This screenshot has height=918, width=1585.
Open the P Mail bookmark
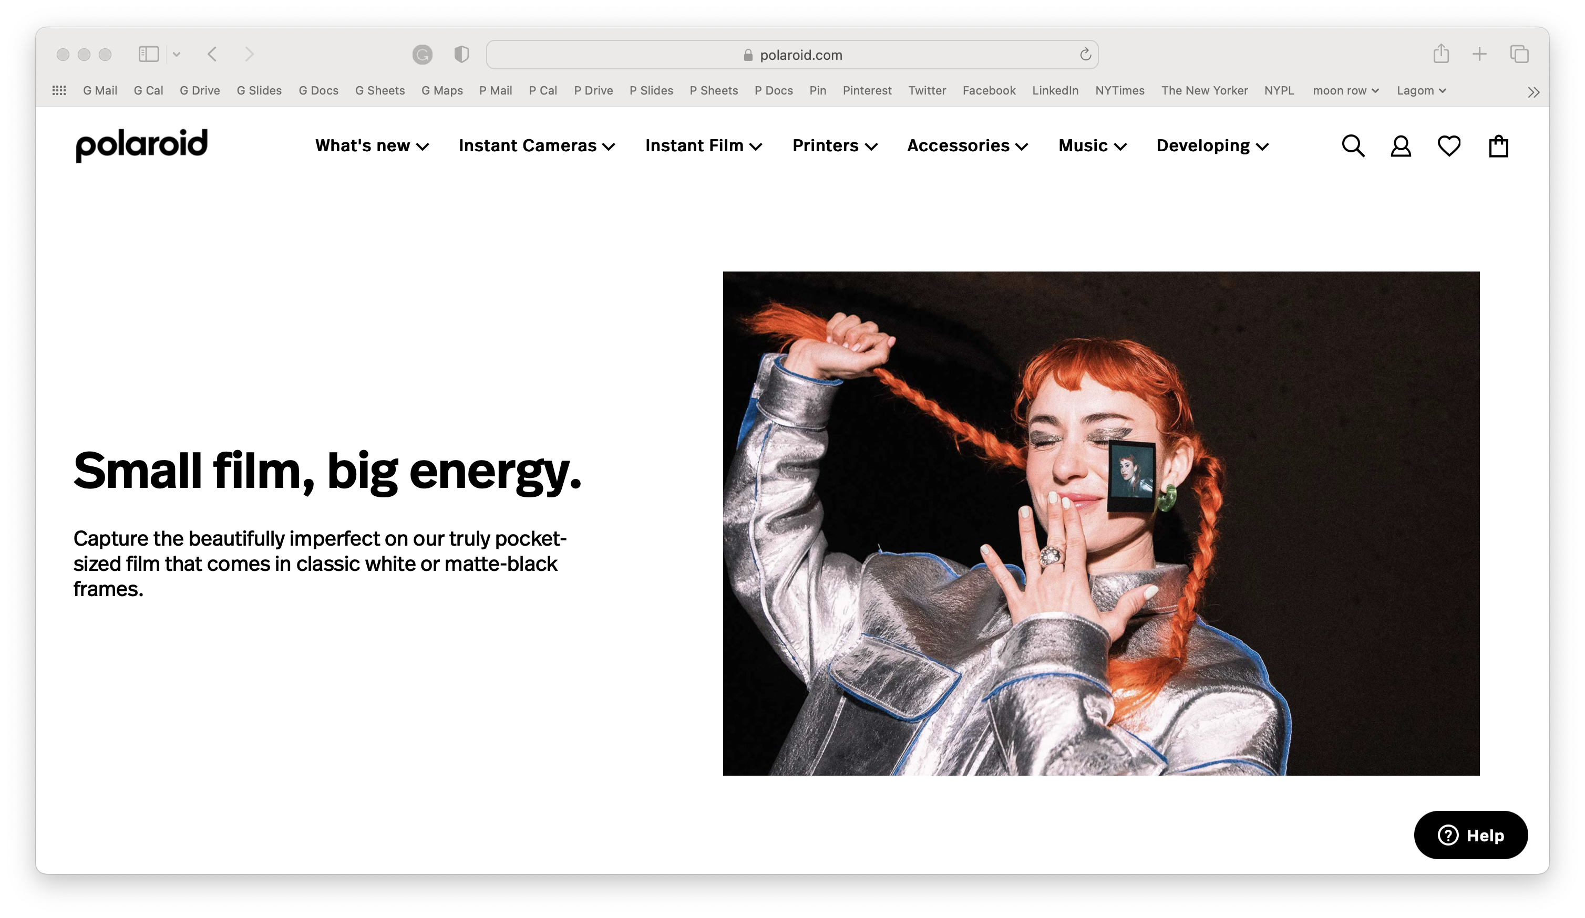click(496, 90)
